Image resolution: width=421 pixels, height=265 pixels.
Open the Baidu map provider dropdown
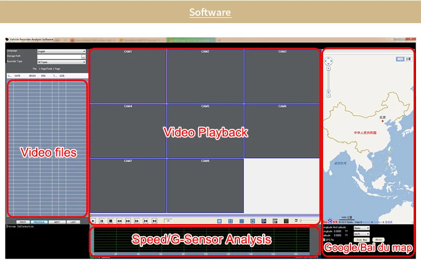coord(362,228)
